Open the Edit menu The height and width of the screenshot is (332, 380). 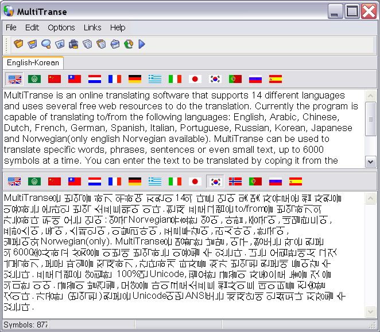[32, 27]
